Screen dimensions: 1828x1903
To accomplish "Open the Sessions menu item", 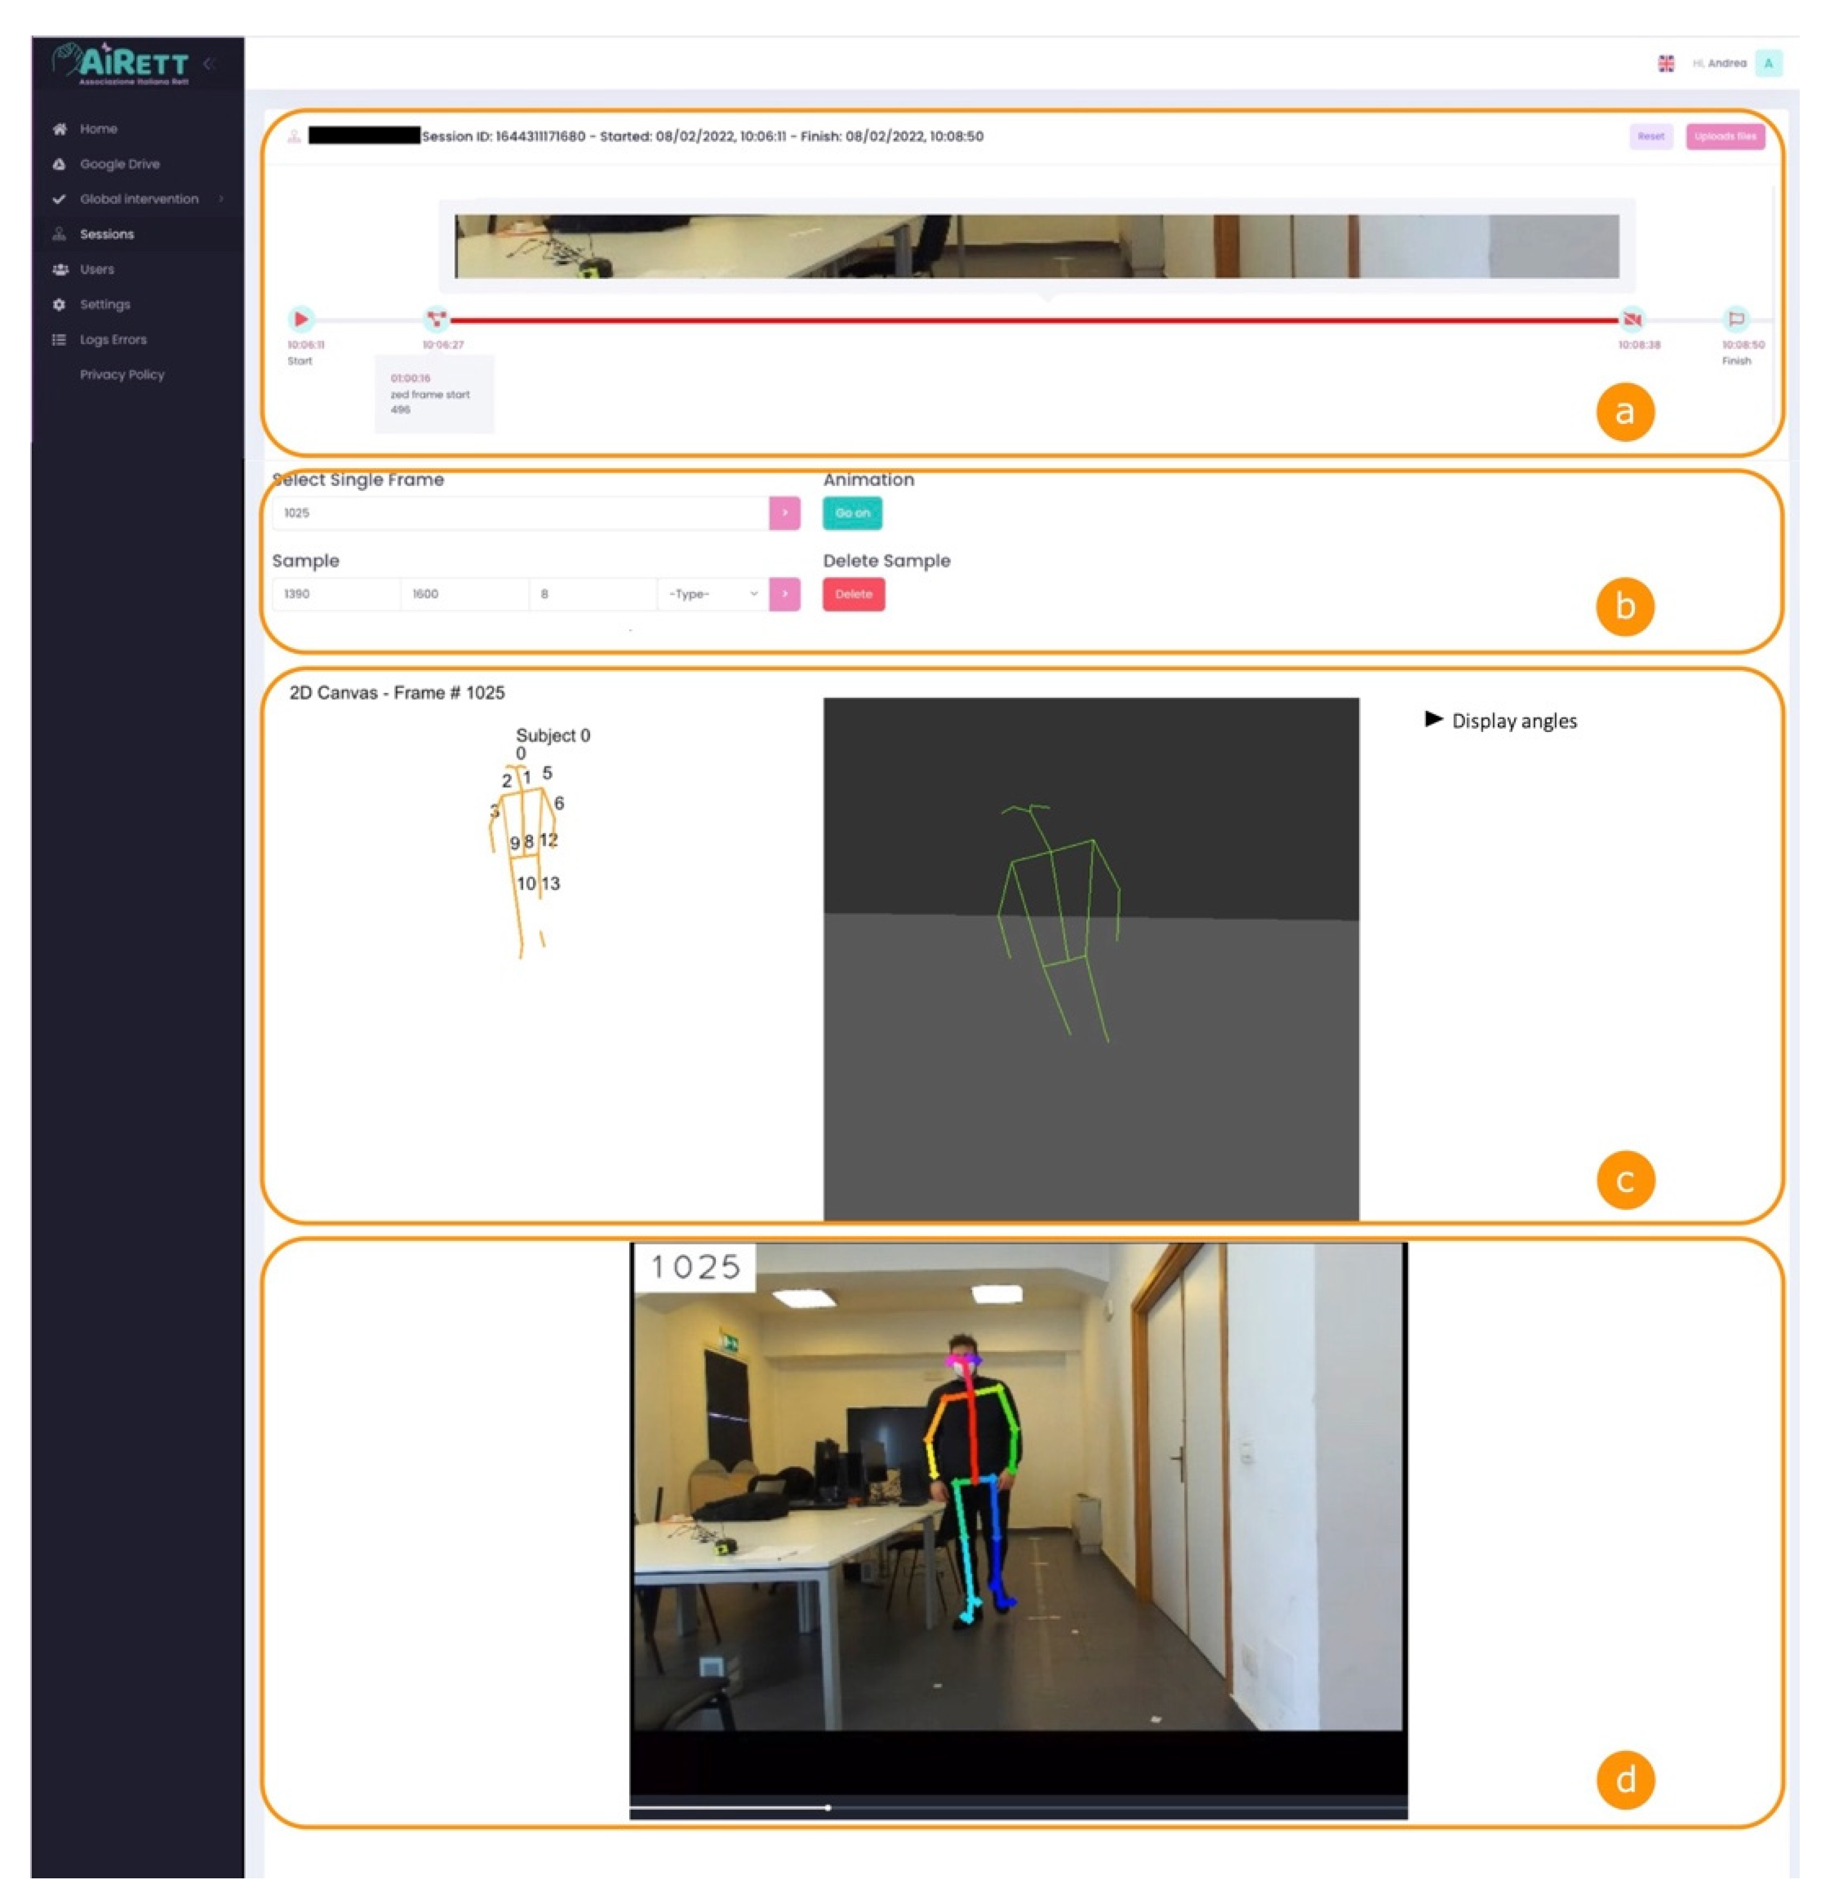I will click(x=107, y=234).
